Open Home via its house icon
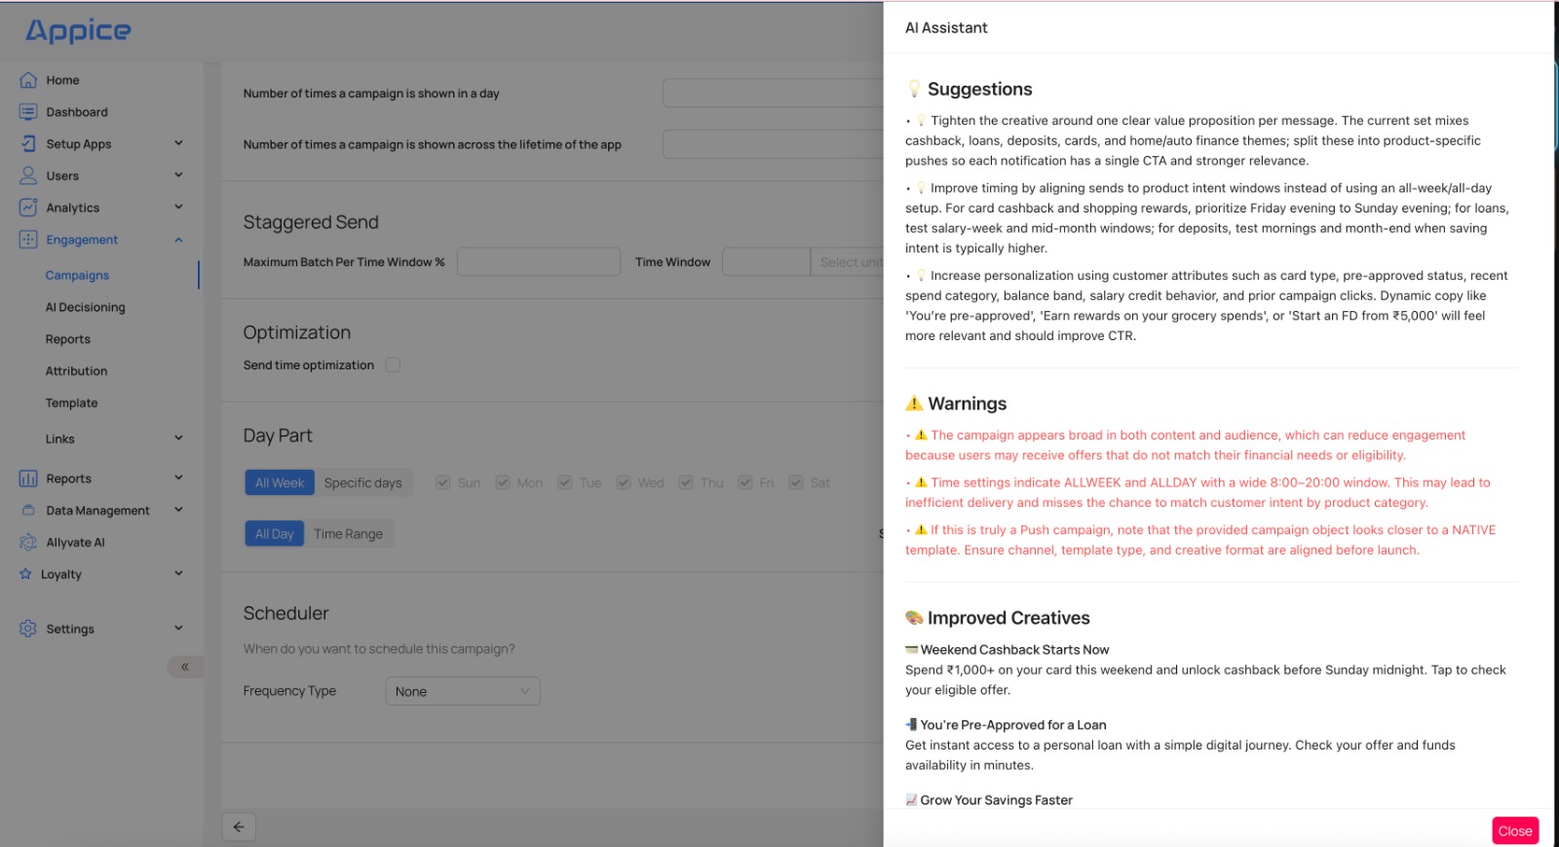The image size is (1559, 847). [28, 80]
